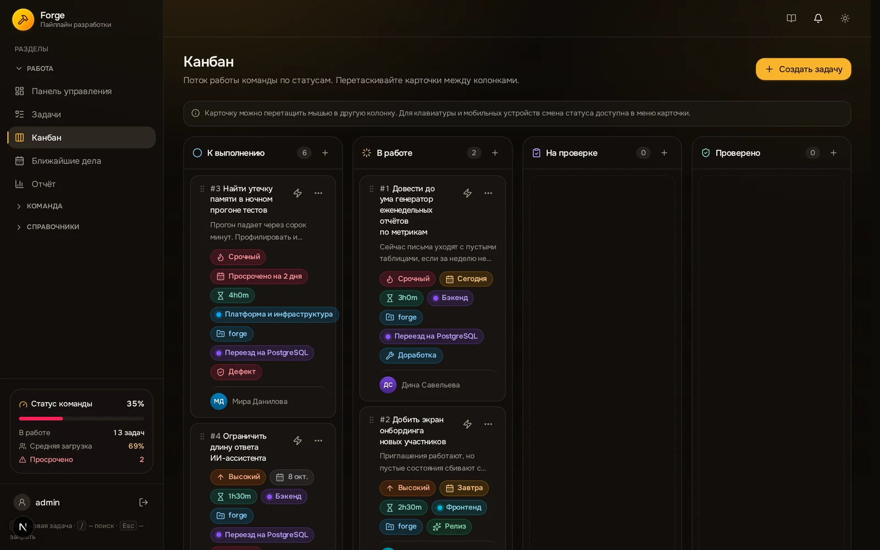The height and width of the screenshot is (550, 880).
Task: Open the Отчёт page
Action: 81,184
